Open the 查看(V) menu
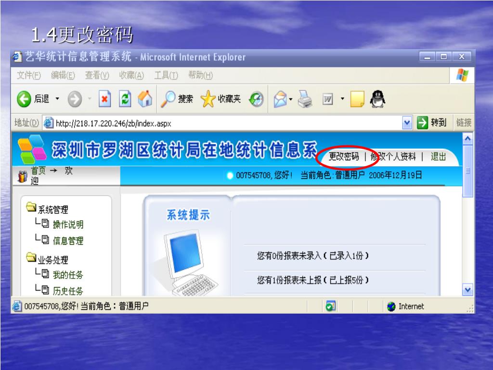The width and height of the screenshot is (493, 370). (x=97, y=76)
